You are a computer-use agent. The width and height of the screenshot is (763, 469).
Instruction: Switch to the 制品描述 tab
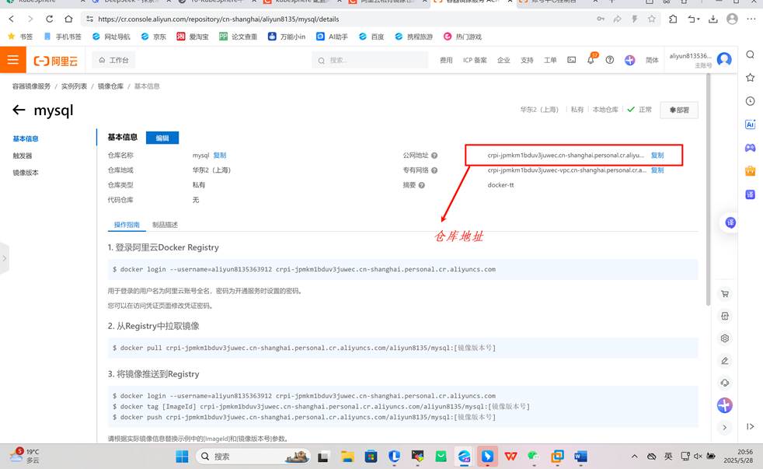165,225
